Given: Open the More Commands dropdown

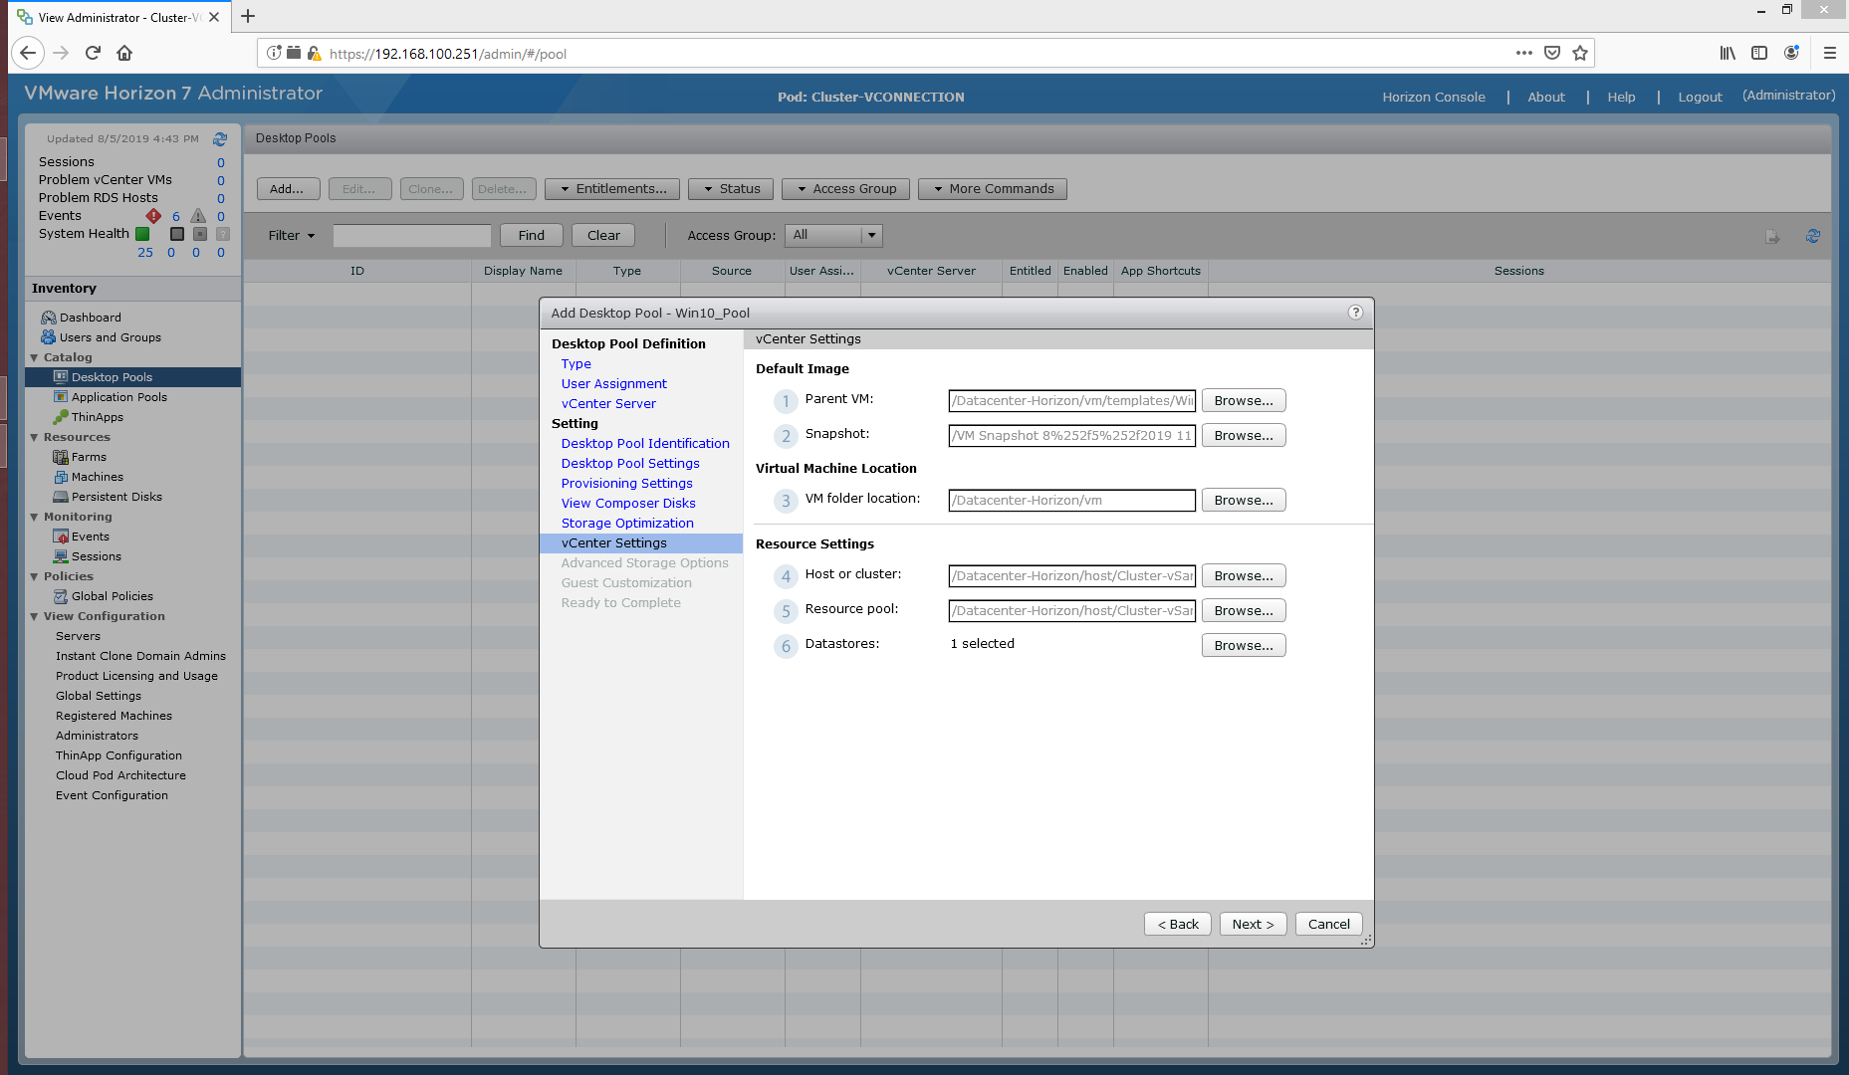Looking at the screenshot, I should [992, 189].
